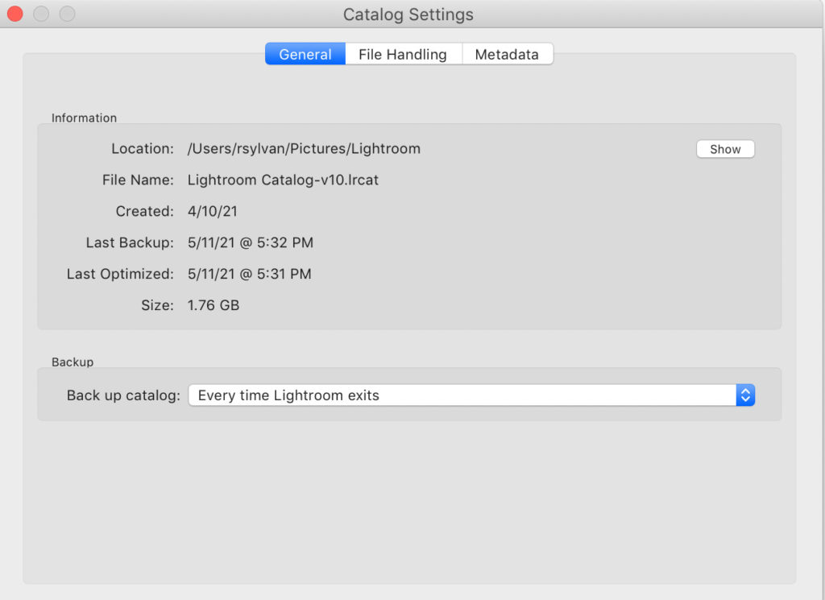Click the Catalog Settings window title
The height and width of the screenshot is (600, 825).
point(408,14)
